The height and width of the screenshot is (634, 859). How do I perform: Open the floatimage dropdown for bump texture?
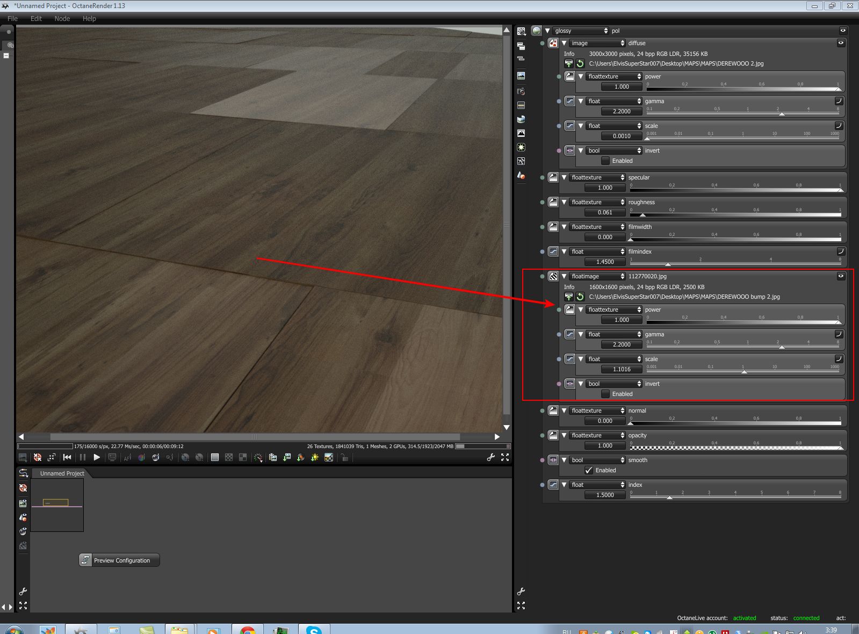coord(597,276)
